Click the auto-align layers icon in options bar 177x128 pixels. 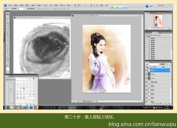pyautogui.click(x=68, y=9)
